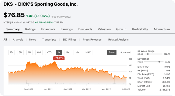Click the active 1Y range button
This screenshot has width=175, height=96.
coord(59,52)
